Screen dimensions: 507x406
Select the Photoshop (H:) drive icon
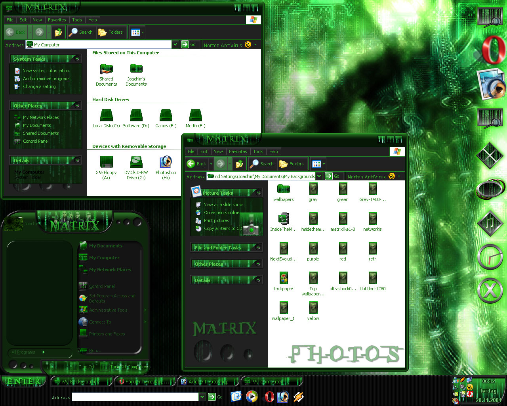[x=166, y=162]
